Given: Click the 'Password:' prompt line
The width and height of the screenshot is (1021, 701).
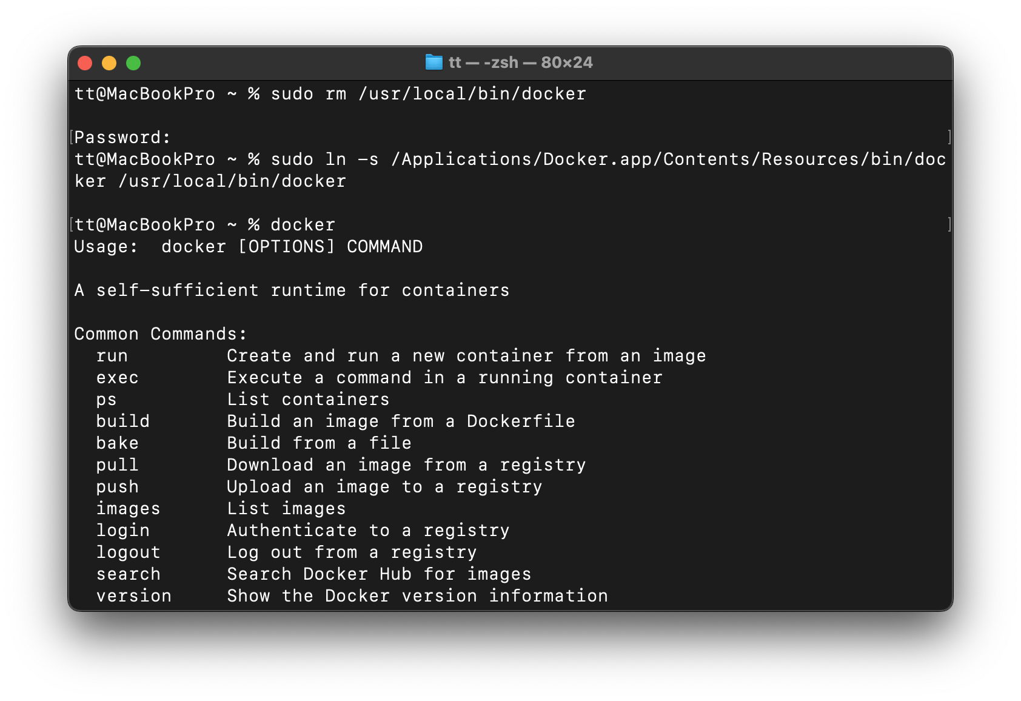Looking at the screenshot, I should pos(122,138).
